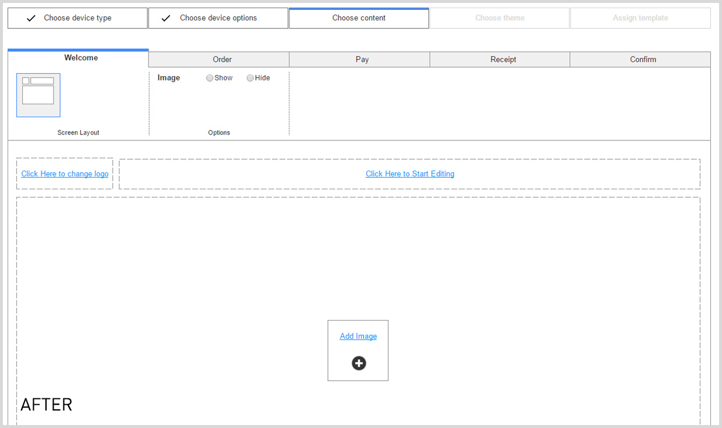Open the Assign template step
Viewport: 722px width, 428px height.
click(640, 18)
